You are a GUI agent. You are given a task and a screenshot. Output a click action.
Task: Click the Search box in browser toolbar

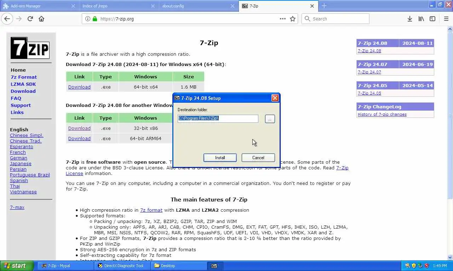pos(336,19)
